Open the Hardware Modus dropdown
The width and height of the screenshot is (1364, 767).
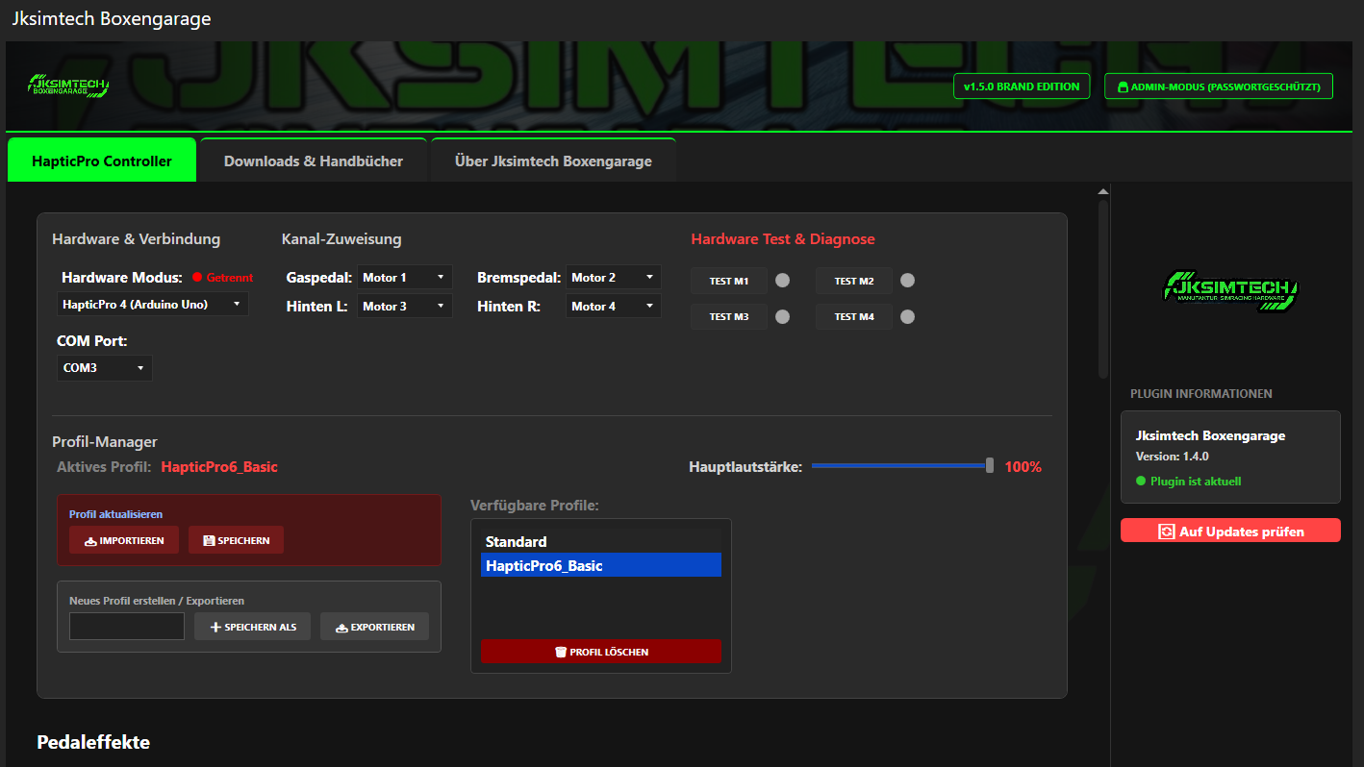coord(153,304)
